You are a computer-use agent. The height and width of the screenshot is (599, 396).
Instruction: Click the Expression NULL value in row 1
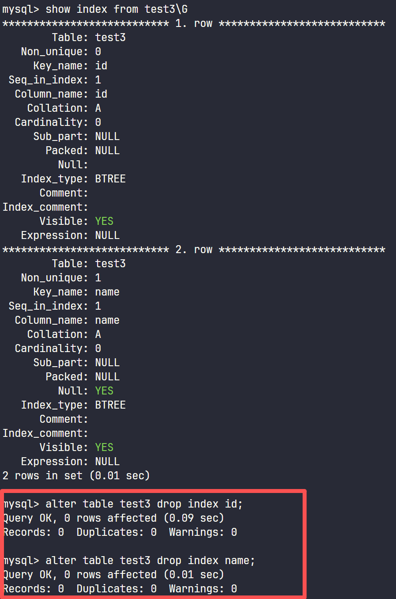(x=107, y=235)
